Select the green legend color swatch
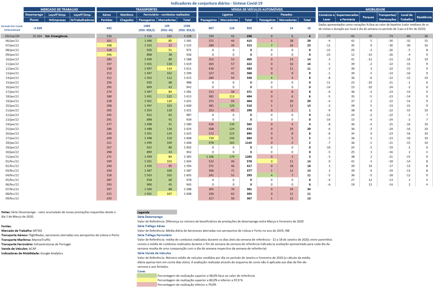The image size is (433, 289). pyautogui.click(x=147, y=276)
